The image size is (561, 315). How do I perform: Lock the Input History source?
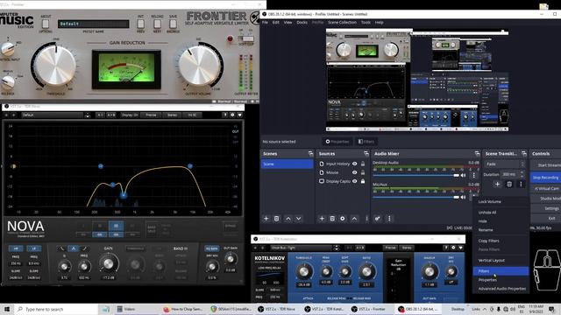(363, 164)
